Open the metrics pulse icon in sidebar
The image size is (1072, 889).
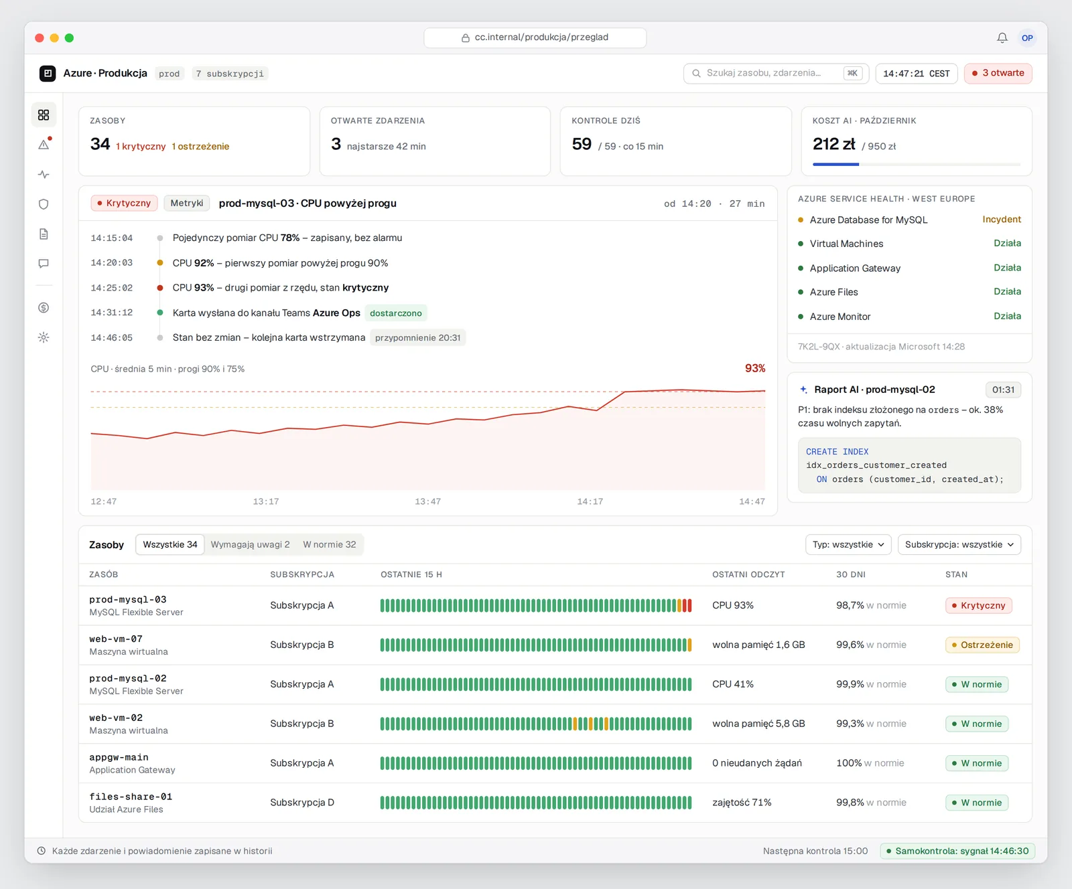pos(44,175)
